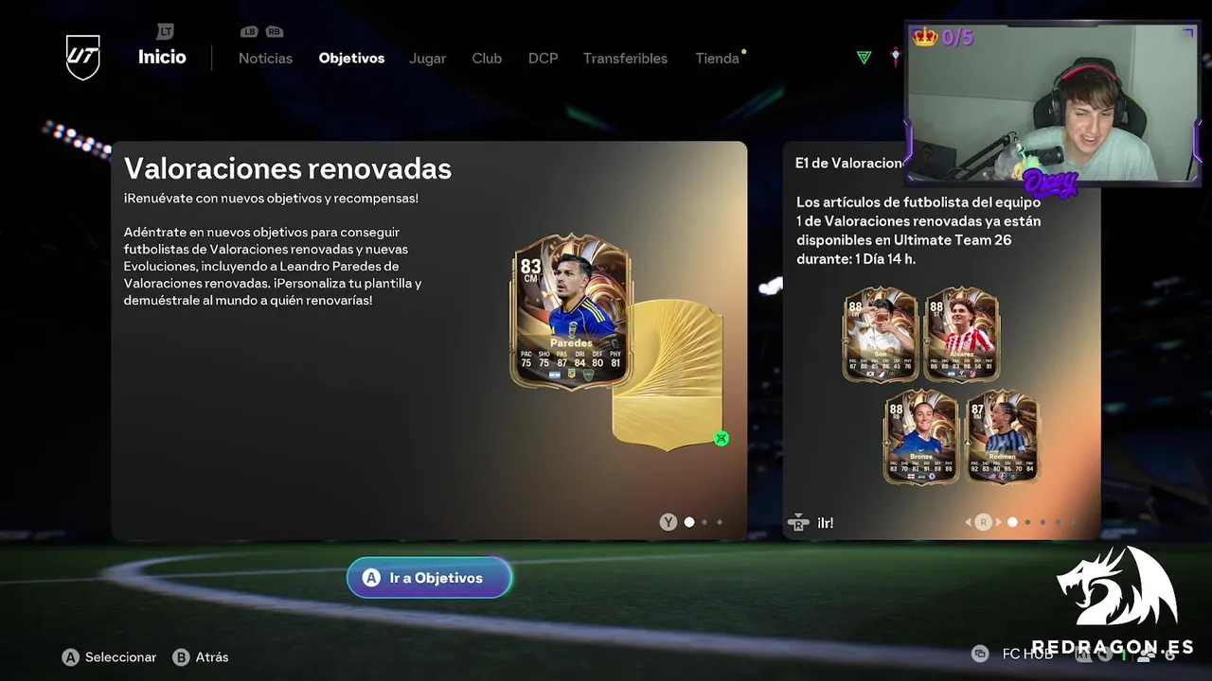The width and height of the screenshot is (1212, 681).
Task: Click the B button icon next to Atrás
Action: [181, 657]
